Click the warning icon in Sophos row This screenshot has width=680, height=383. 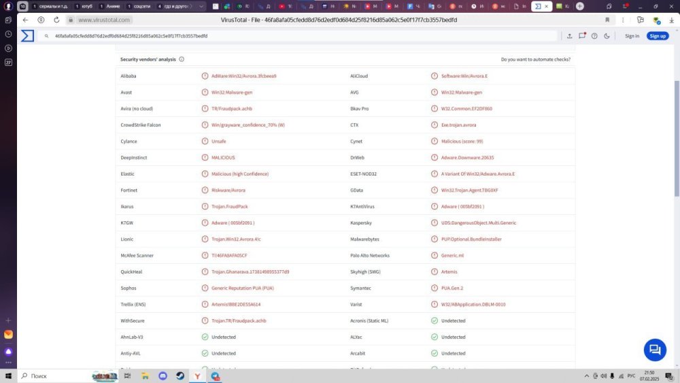click(205, 288)
